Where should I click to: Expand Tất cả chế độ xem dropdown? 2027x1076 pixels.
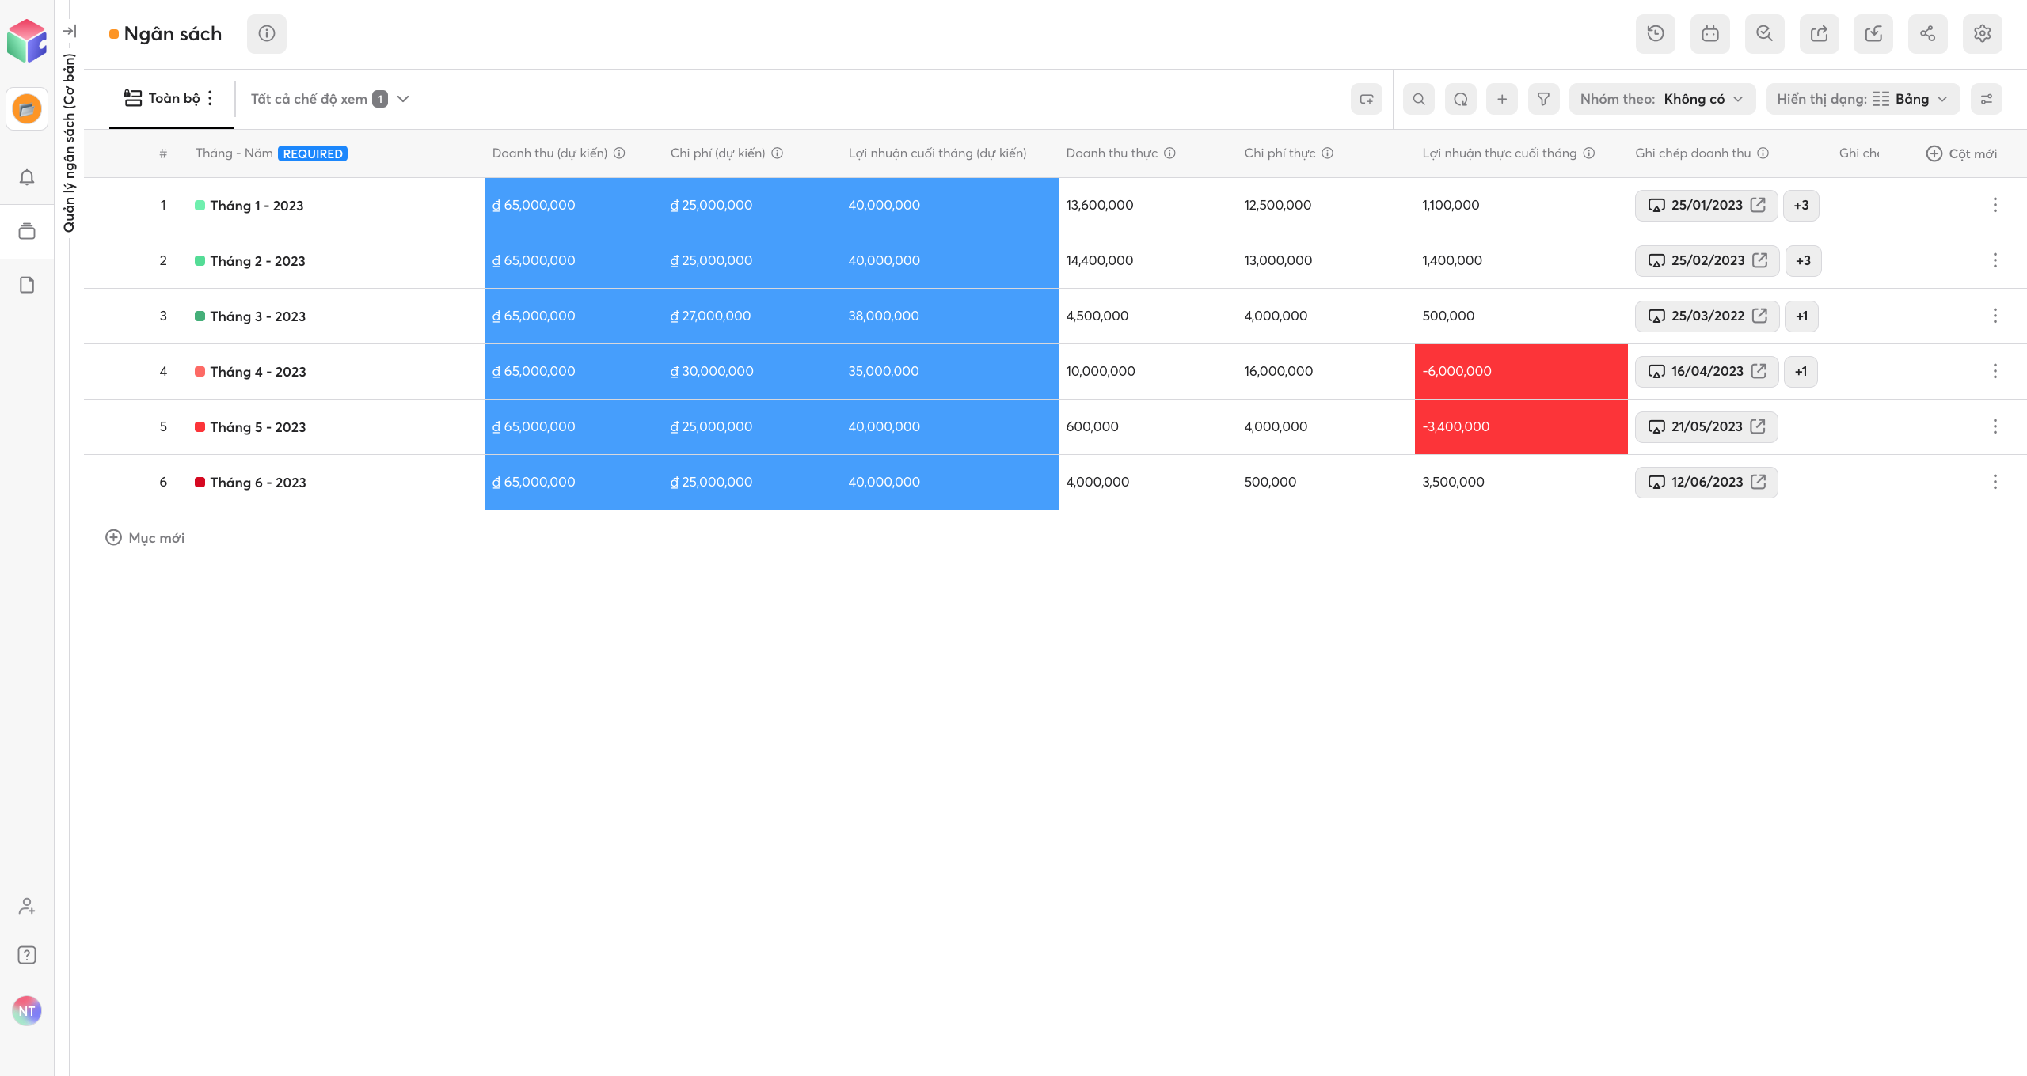[x=330, y=99]
